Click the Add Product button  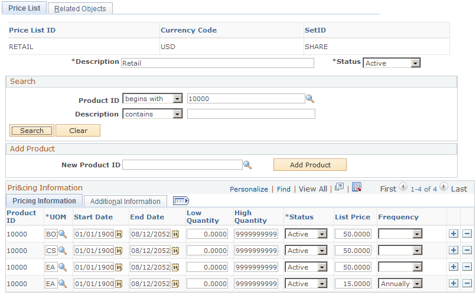(310, 165)
